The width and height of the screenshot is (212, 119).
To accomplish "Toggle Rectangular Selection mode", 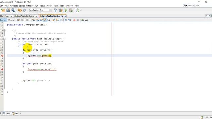I will [49, 20].
